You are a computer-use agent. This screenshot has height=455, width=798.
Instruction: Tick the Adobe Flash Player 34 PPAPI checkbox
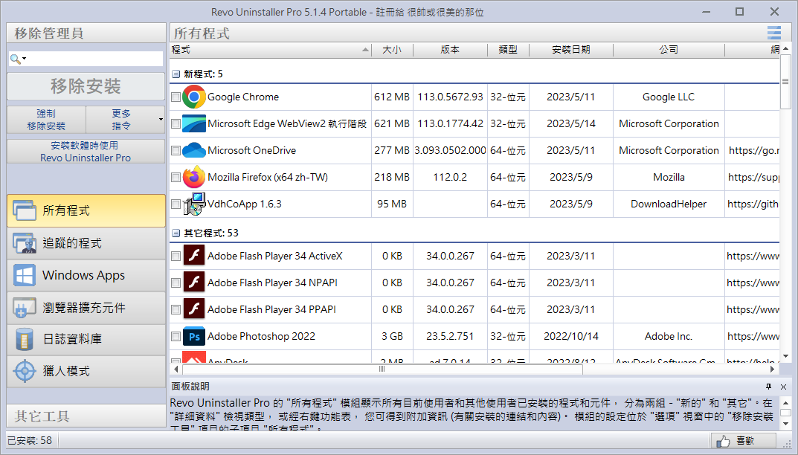[x=176, y=309]
